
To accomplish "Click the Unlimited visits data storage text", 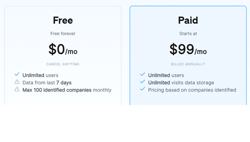I will click(181, 83).
